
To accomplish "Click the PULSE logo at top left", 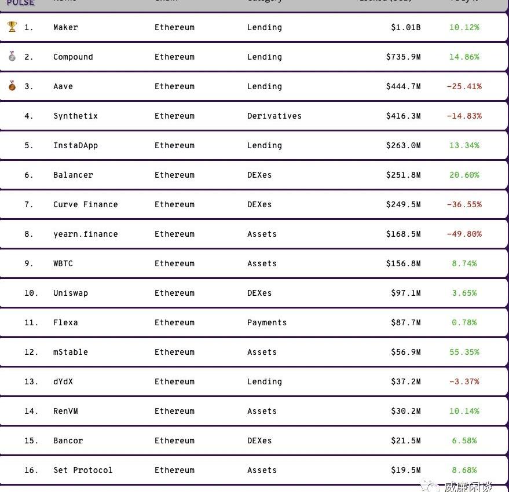I will coord(20,2).
